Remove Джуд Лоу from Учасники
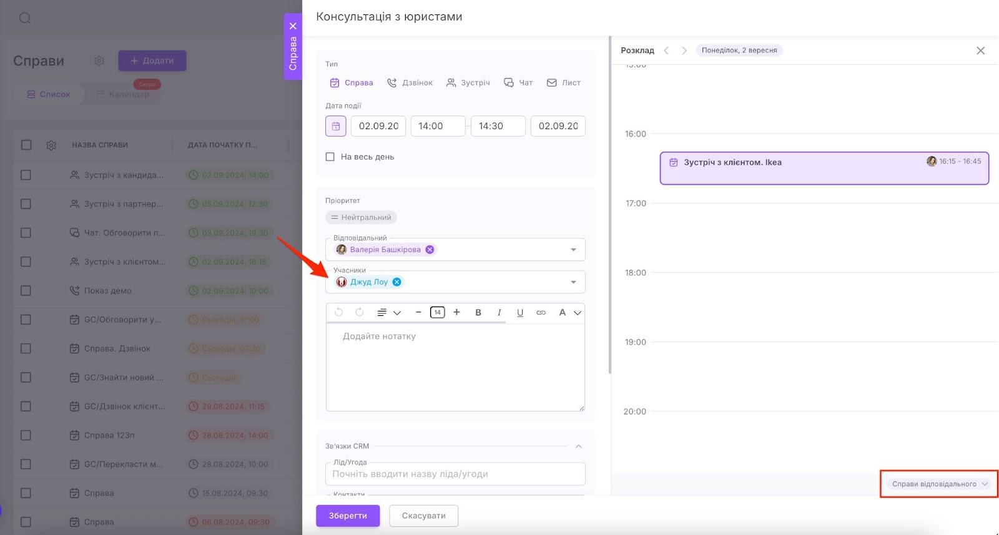This screenshot has height=535, width=999. coord(396,282)
